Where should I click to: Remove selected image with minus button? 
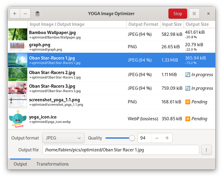pyautogui.click(x=25, y=14)
